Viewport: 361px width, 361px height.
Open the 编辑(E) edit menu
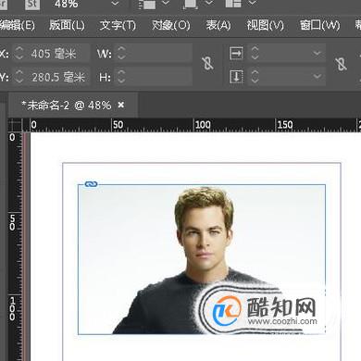(18, 25)
